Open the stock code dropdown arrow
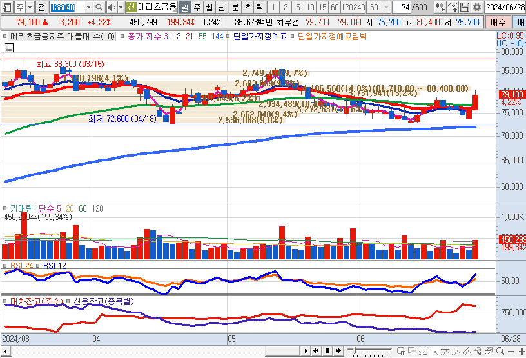Image resolution: width=526 pixels, height=358 pixels. (x=88, y=7)
